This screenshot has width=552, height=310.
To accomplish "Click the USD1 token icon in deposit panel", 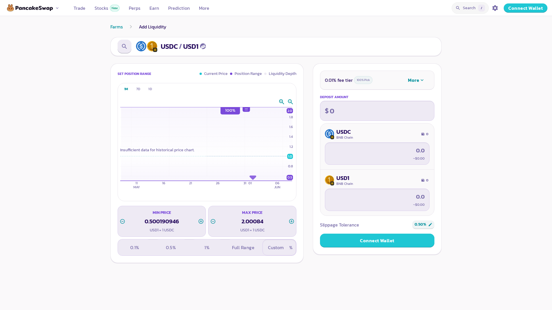I will pos(329,180).
